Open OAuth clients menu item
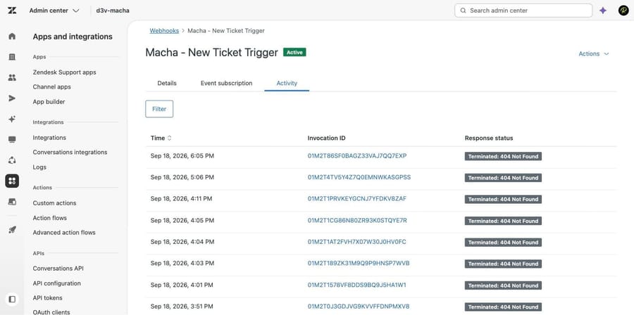 click(x=51, y=311)
